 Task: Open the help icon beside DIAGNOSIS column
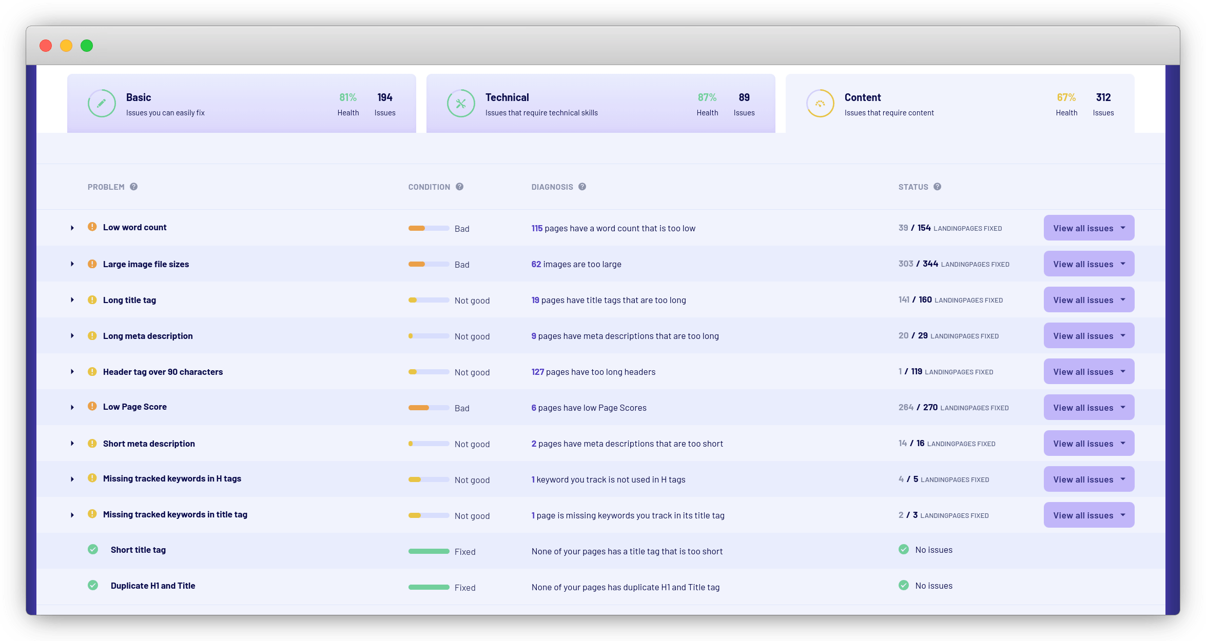tap(581, 187)
